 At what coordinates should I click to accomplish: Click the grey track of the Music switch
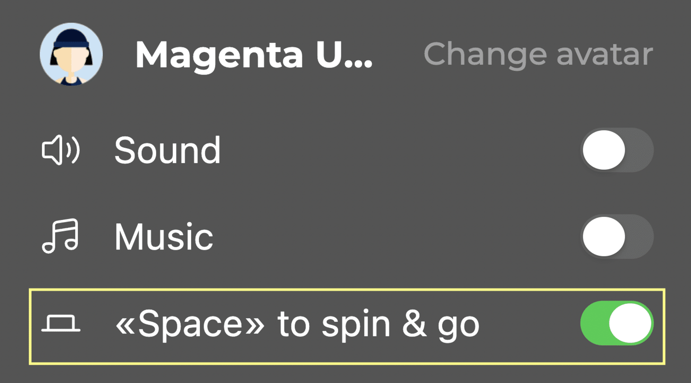pos(640,237)
